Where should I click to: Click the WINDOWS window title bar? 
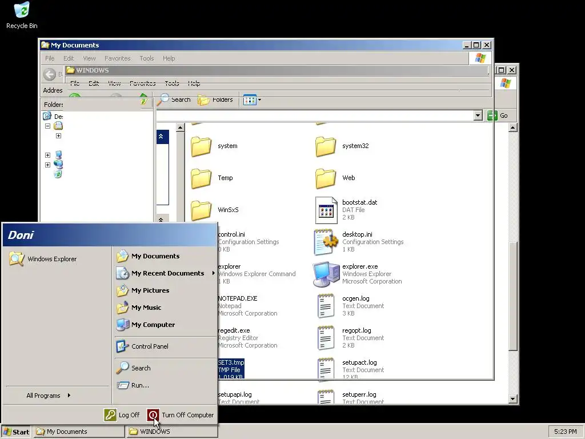[276, 70]
